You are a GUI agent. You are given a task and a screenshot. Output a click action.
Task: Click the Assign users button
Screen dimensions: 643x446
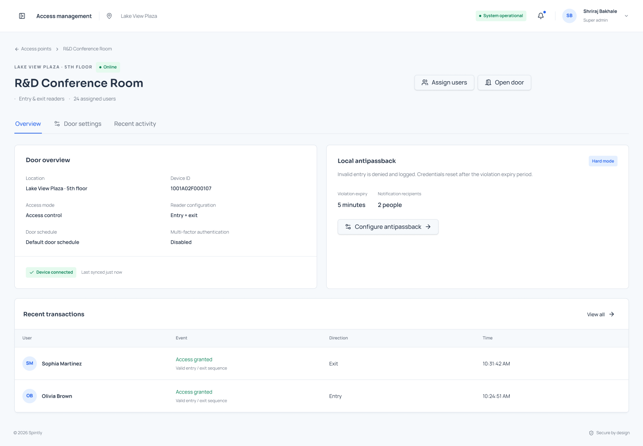tap(444, 83)
